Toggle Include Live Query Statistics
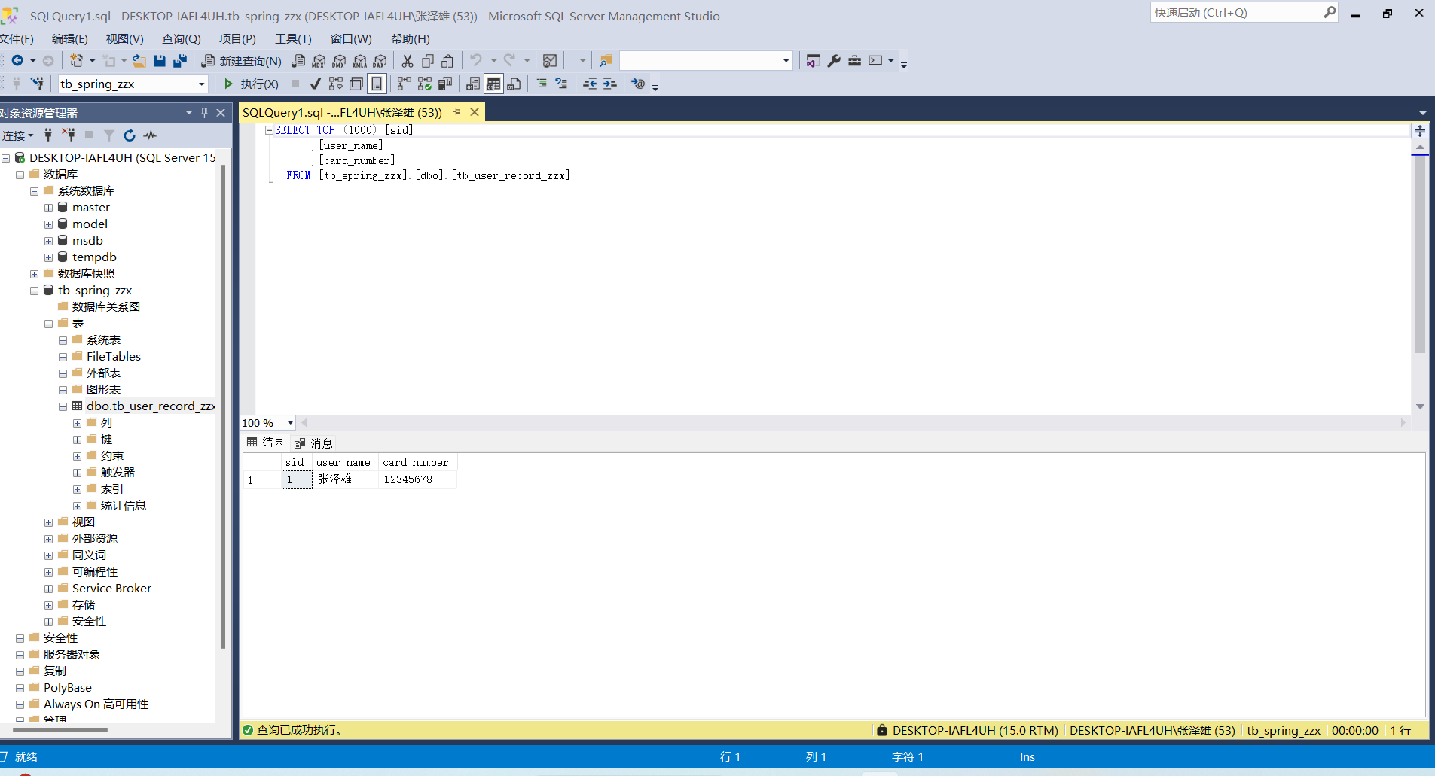Image resolution: width=1435 pixels, height=776 pixels. tap(425, 84)
